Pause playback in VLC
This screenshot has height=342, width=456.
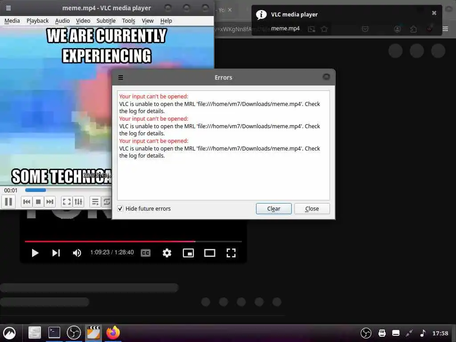click(8, 202)
